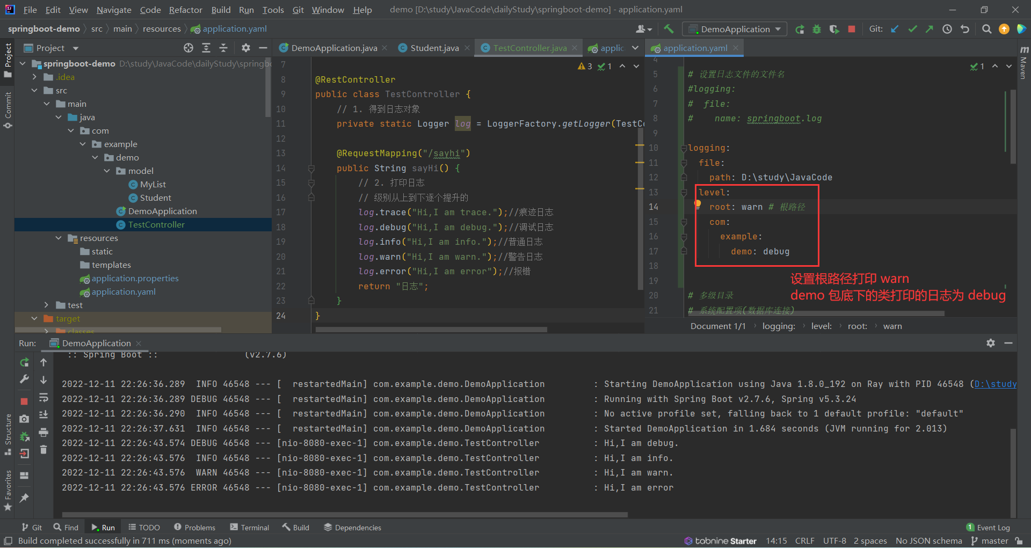The width and height of the screenshot is (1031, 548).
Task: Toggle Commit tool window sidebar button
Action: click(x=8, y=110)
